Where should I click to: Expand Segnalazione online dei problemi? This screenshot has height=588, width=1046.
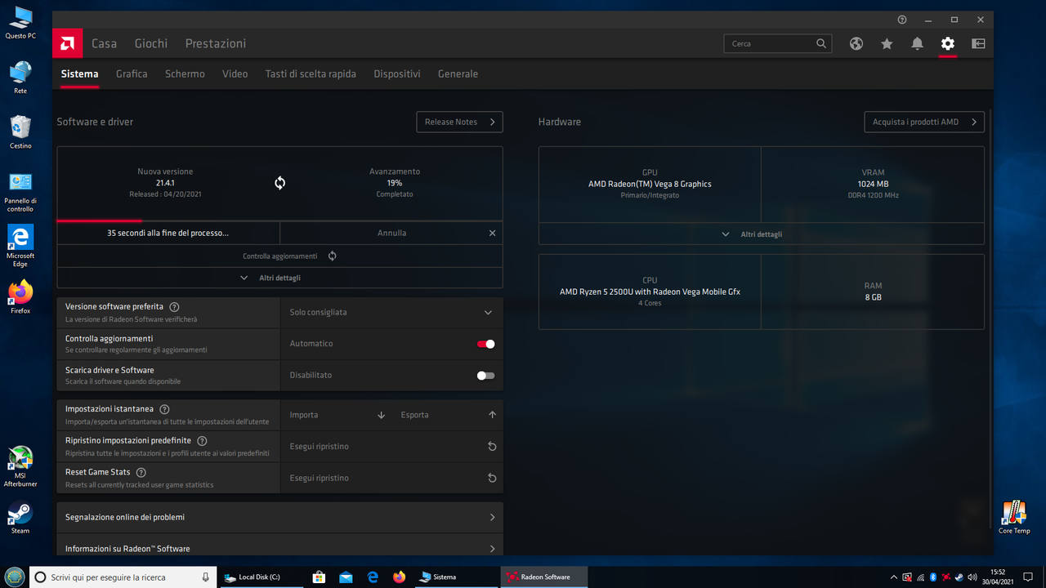tap(279, 517)
